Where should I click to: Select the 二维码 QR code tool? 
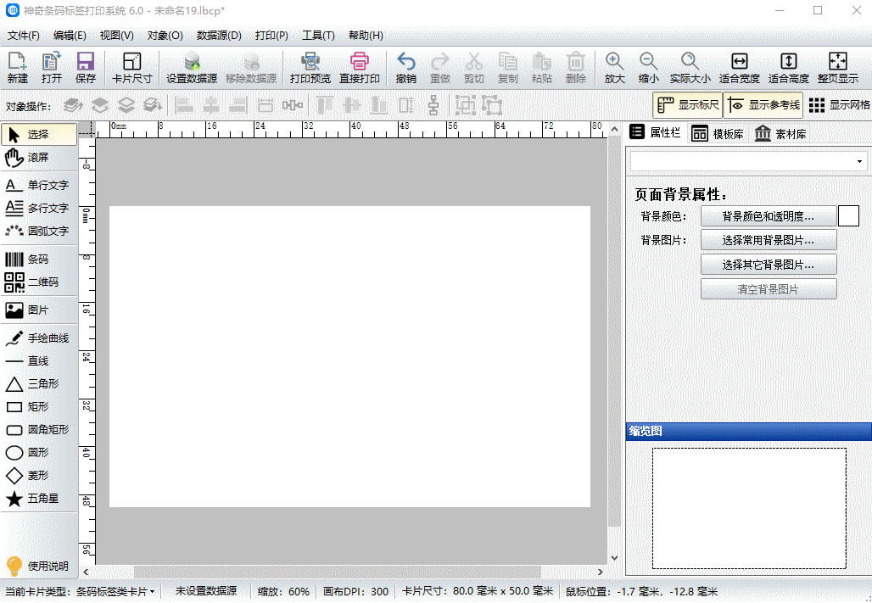pyautogui.click(x=39, y=282)
